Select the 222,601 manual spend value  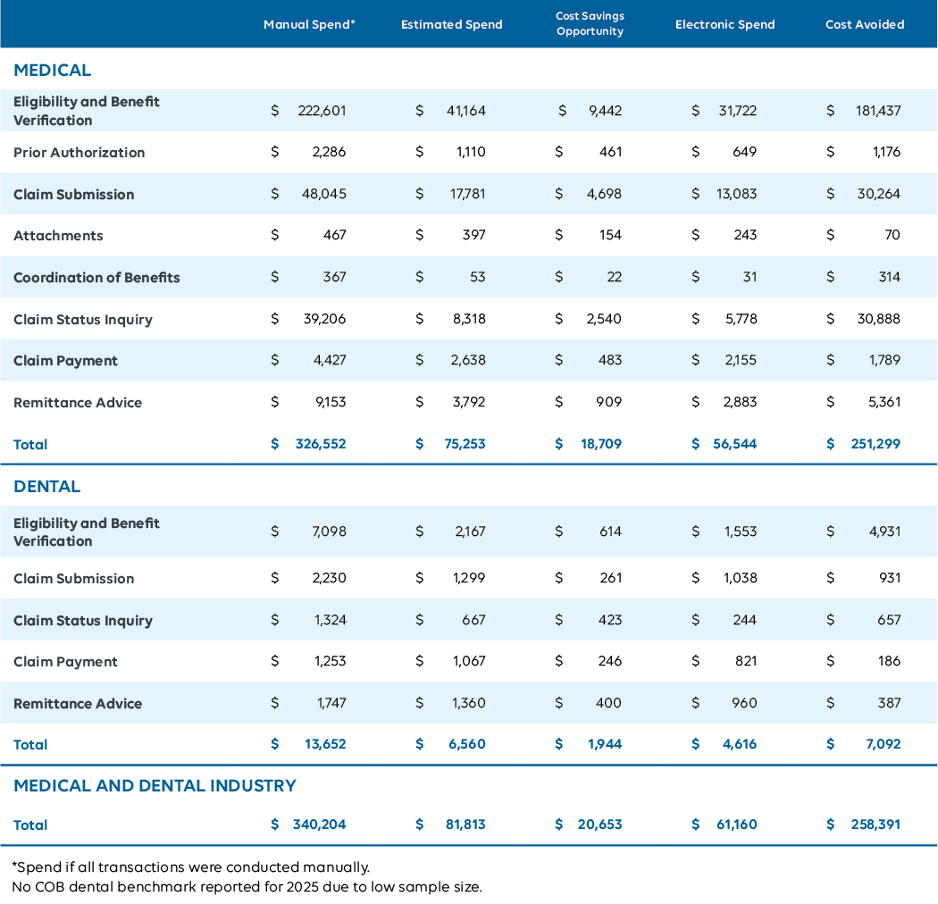coord(321,111)
